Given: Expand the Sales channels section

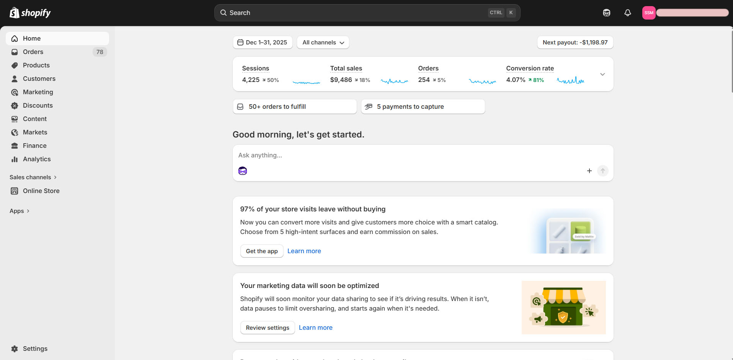Looking at the screenshot, I should [x=33, y=177].
